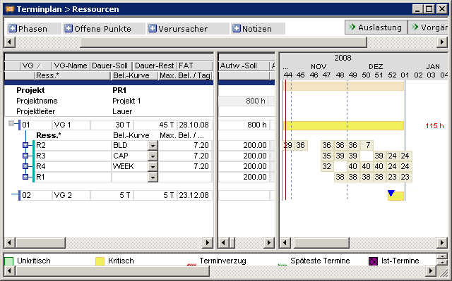Click right scroll arrow of Gantt pane

coord(442,243)
